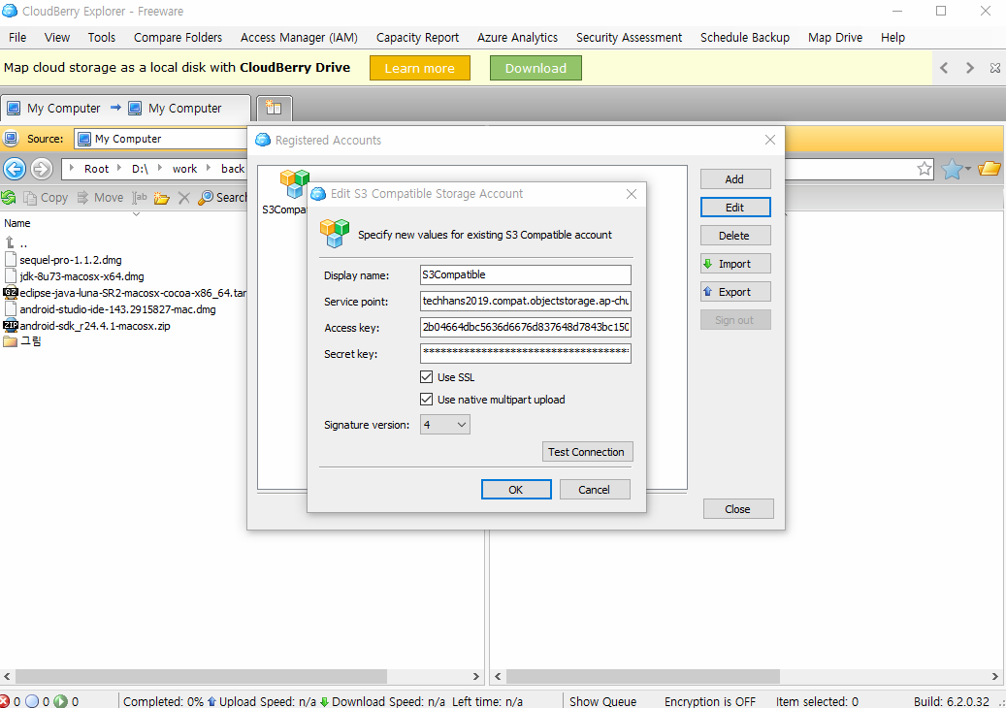Open the Help menu
The image size is (1006, 708).
pos(892,37)
